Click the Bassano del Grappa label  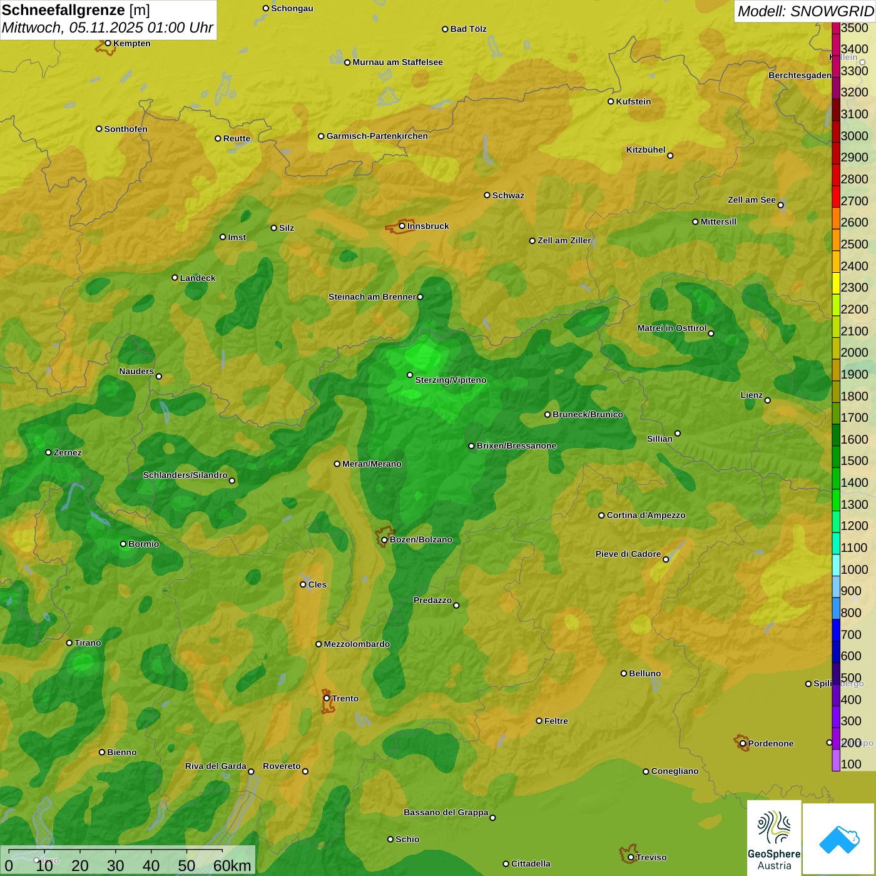[x=446, y=812]
